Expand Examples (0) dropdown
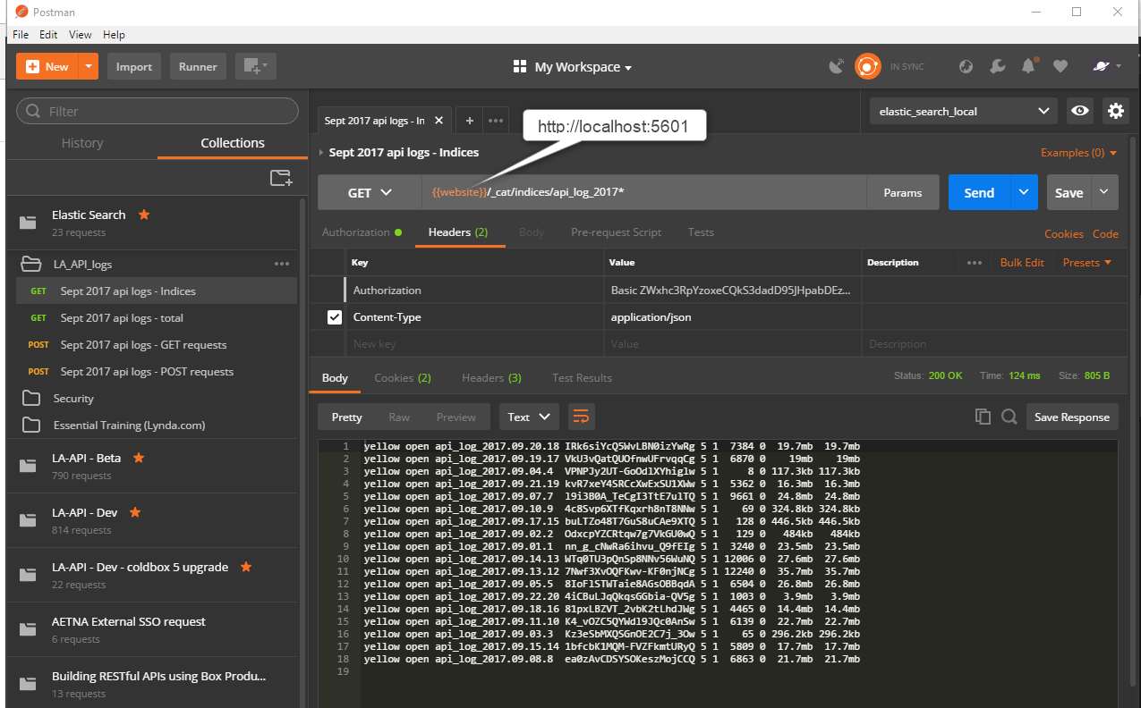This screenshot has width=1141, height=708. (x=1079, y=153)
